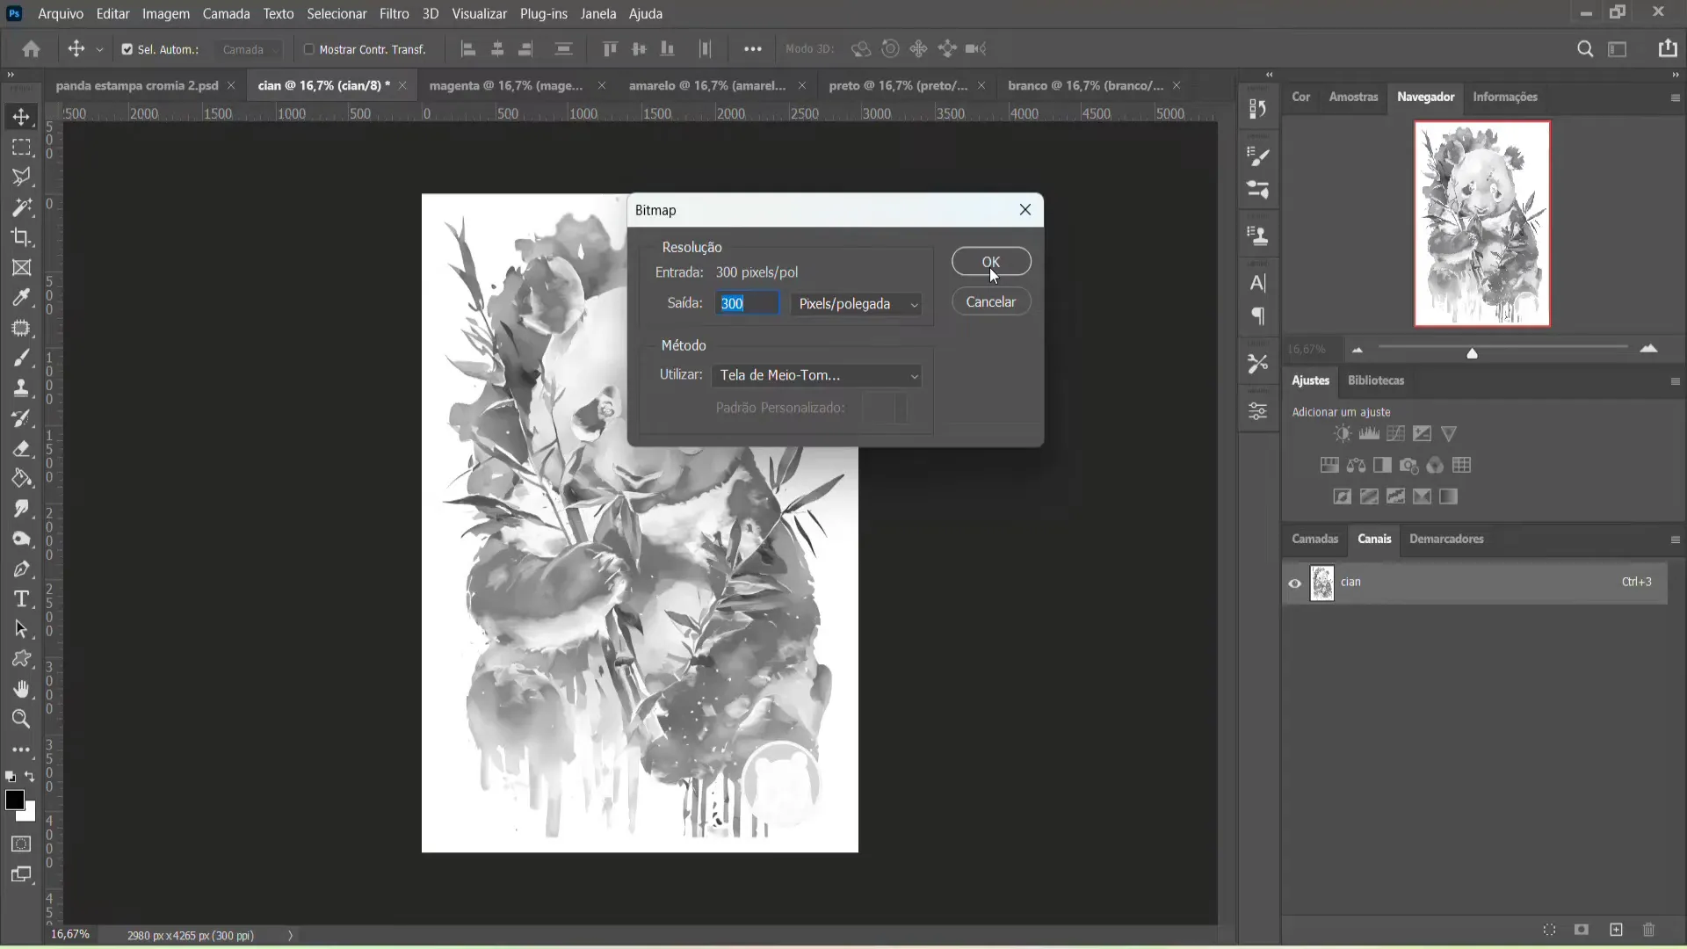Select the Rectangular Marquee tool
1687x949 pixels.
click(21, 147)
